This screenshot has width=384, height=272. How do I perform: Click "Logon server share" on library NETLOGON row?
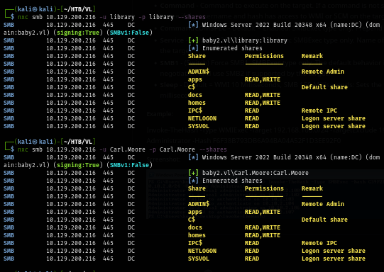(334, 118)
